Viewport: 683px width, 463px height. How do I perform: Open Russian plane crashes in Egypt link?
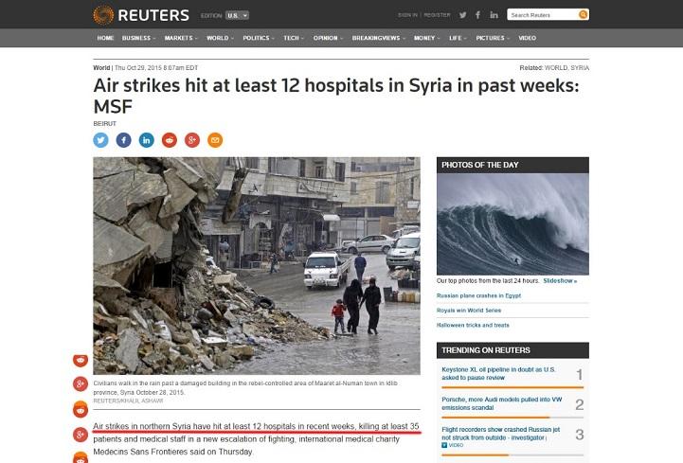(478, 295)
